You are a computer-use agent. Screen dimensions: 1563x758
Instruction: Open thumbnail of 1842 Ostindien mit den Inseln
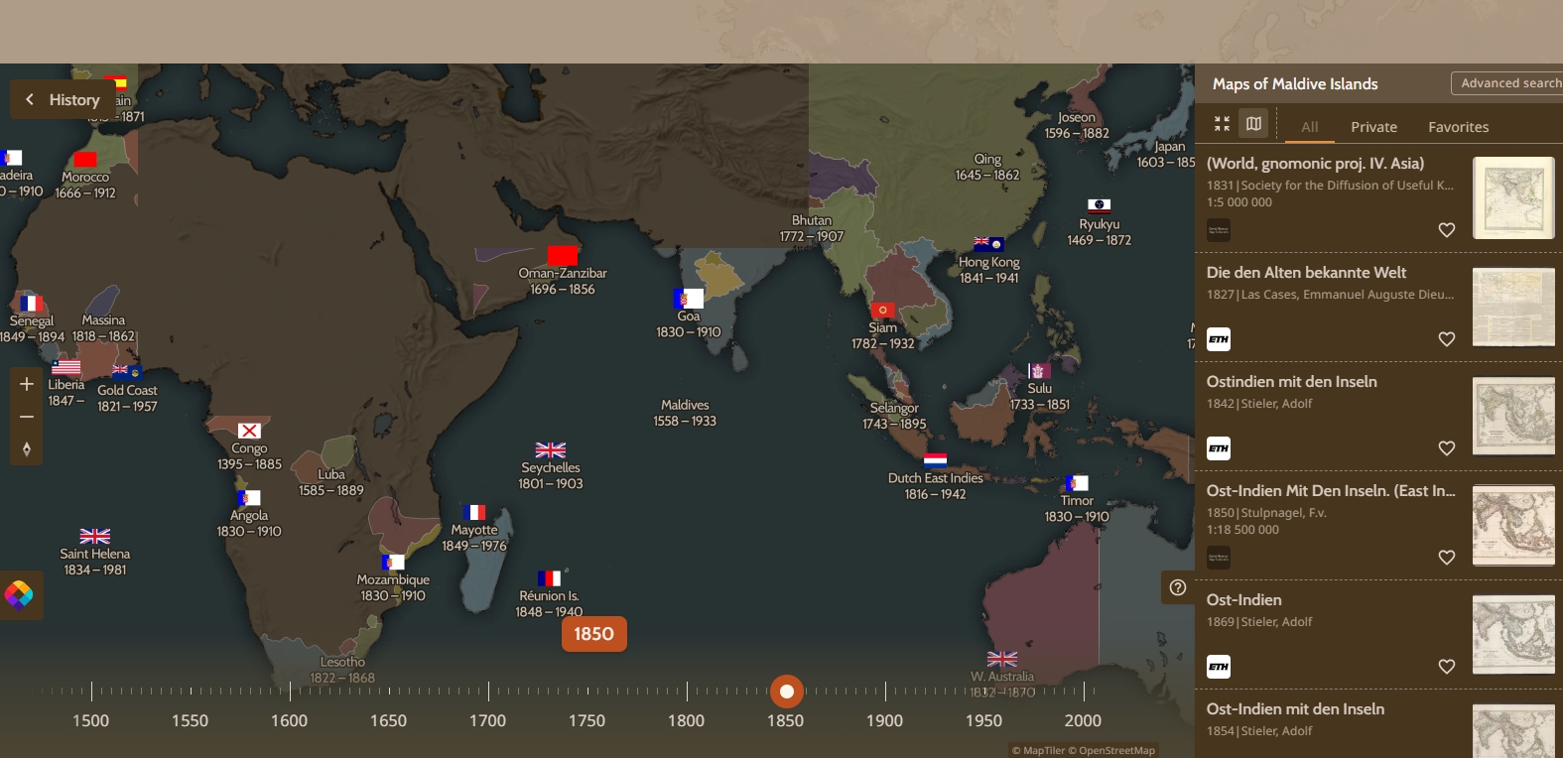tap(1513, 416)
